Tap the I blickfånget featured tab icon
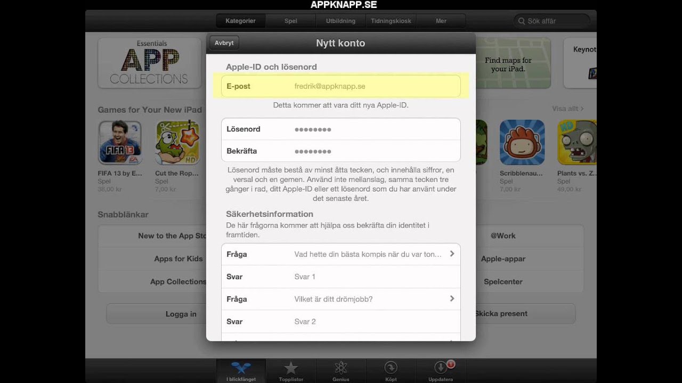 click(x=241, y=368)
